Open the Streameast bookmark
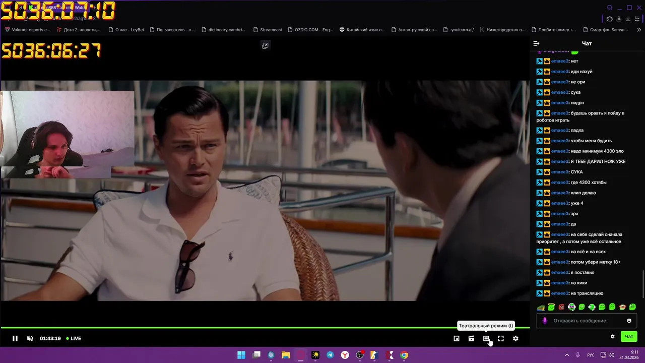 click(268, 30)
